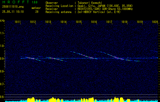Click the 1012 time axis marker
The image size is (160, 102).
coord(33,22)
